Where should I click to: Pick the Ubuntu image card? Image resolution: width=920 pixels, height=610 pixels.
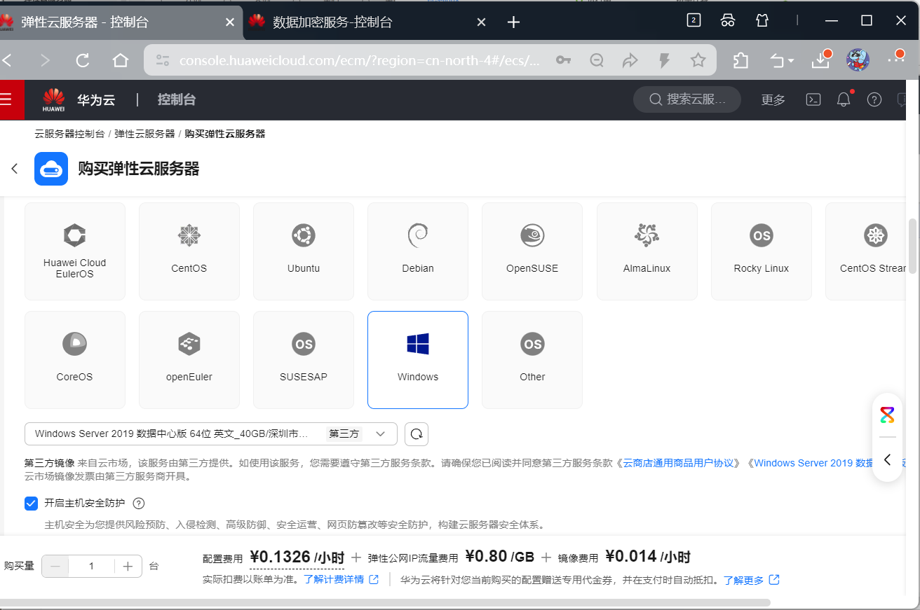[304, 251]
